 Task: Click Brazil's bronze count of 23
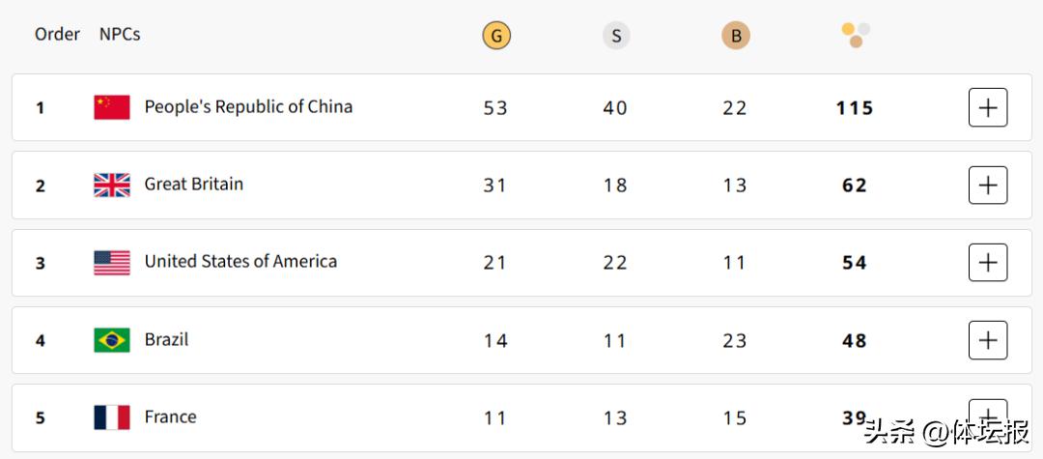735,340
